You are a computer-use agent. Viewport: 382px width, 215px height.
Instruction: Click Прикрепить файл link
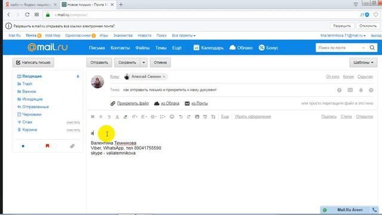[x=133, y=103]
